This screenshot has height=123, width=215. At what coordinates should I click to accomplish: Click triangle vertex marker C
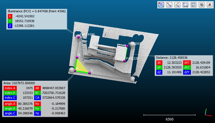pos(90,73)
